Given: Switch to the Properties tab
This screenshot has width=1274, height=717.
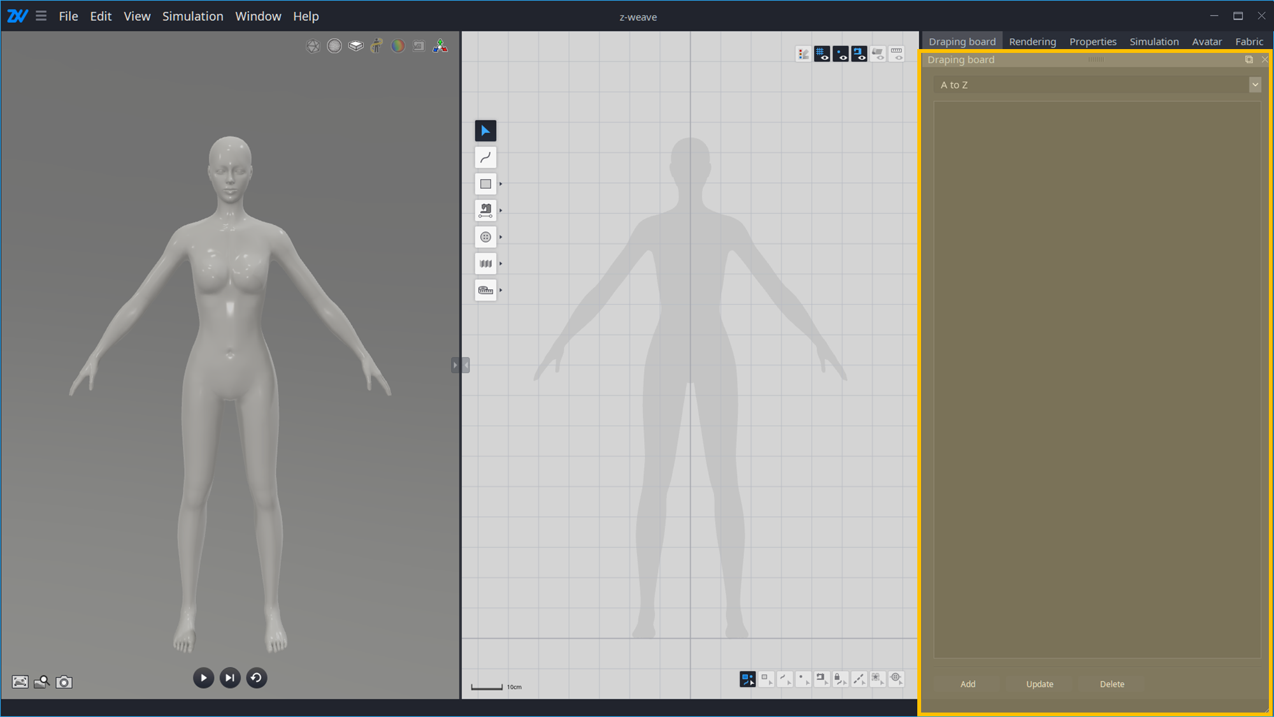Looking at the screenshot, I should (x=1093, y=41).
